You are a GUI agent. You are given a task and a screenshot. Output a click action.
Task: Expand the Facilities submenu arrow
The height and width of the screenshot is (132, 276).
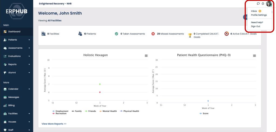(x=29, y=113)
